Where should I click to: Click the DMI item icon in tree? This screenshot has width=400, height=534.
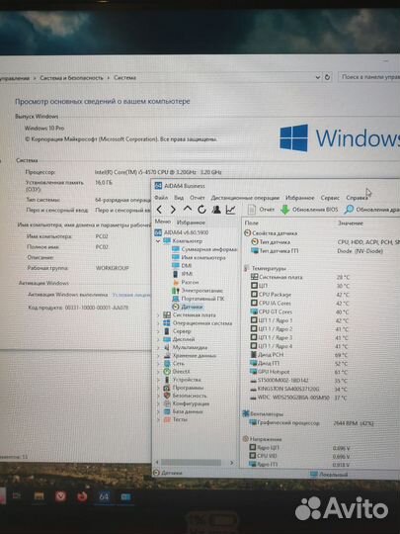176,266
